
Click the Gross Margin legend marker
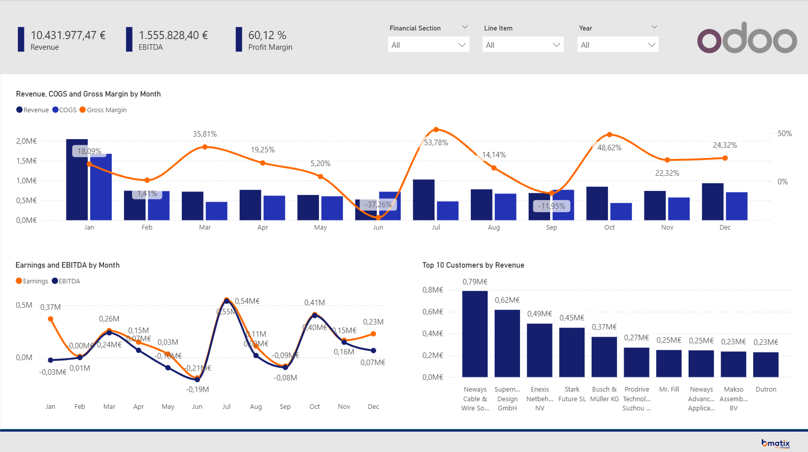click(83, 110)
